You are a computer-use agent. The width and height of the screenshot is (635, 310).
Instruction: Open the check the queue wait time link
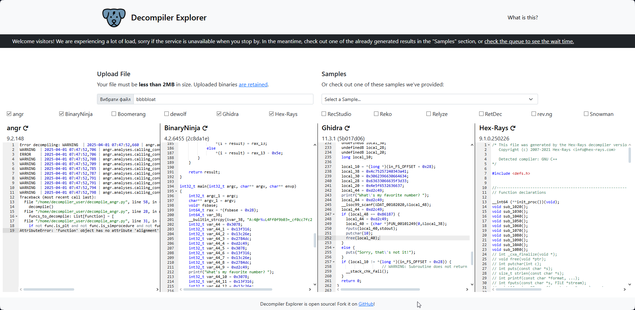point(529,41)
